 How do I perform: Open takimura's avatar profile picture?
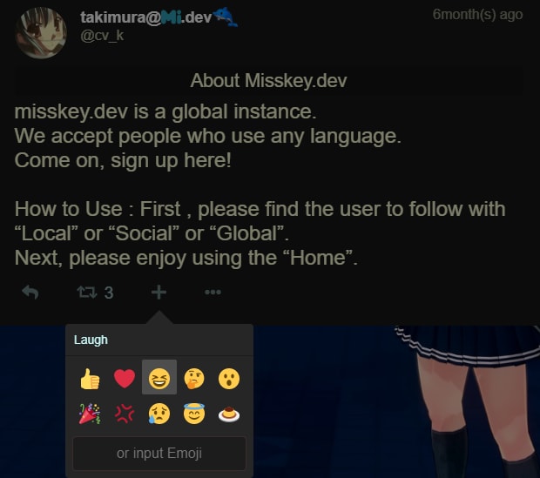tap(41, 33)
